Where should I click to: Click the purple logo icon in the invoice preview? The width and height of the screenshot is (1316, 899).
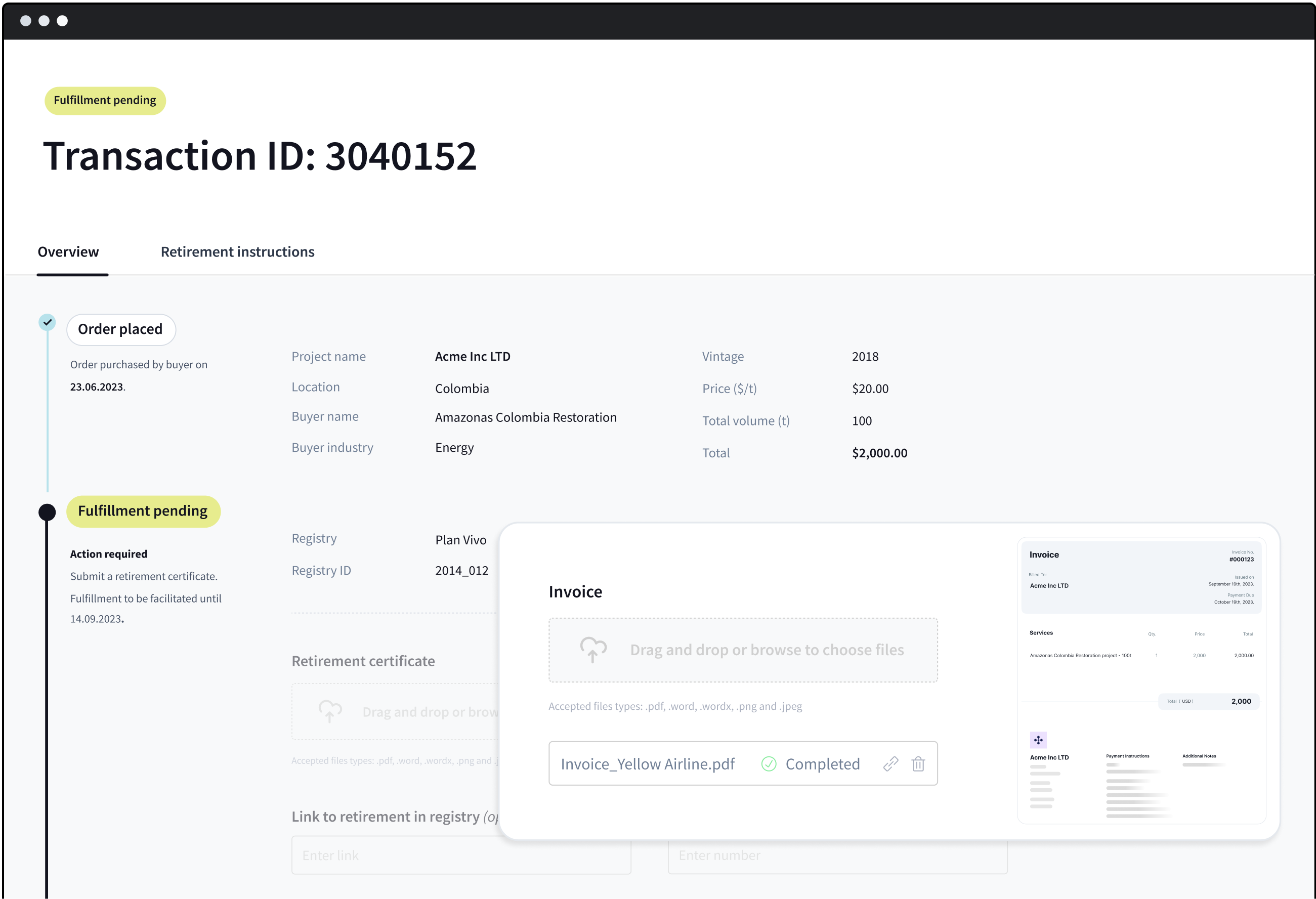[1038, 740]
